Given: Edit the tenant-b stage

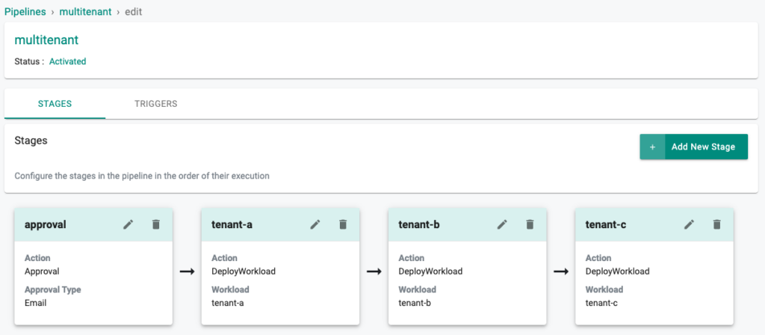Looking at the screenshot, I should [x=502, y=224].
